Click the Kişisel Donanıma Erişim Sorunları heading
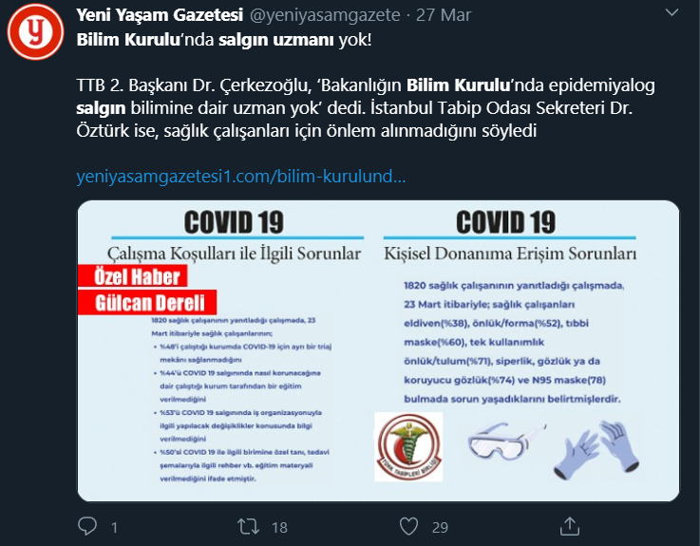Viewport: 700px width, 546px height. [x=510, y=254]
